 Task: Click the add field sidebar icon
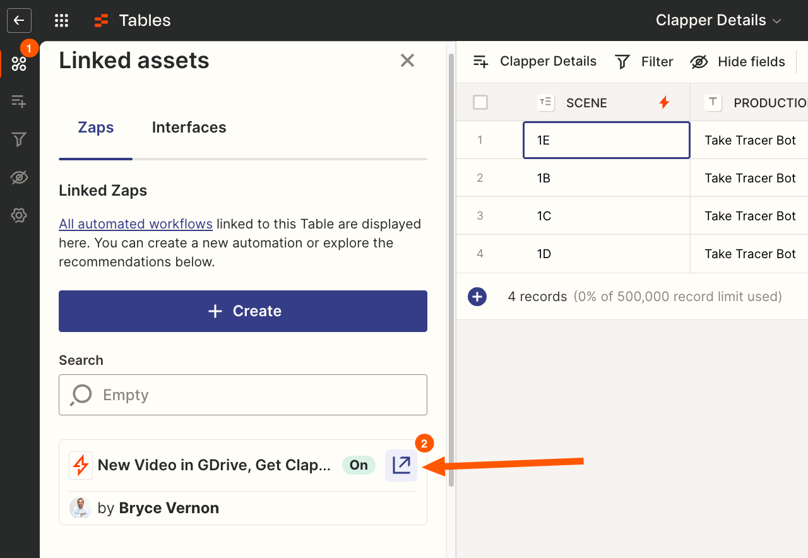pyautogui.click(x=19, y=101)
